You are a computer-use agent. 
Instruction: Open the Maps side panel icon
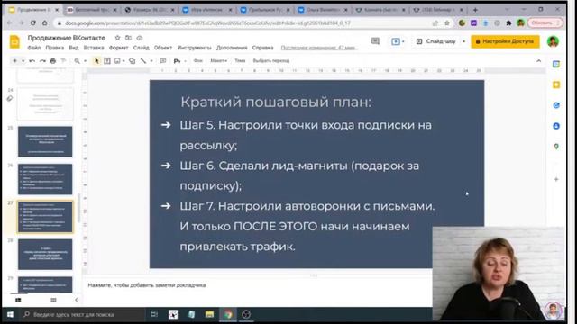(x=556, y=147)
